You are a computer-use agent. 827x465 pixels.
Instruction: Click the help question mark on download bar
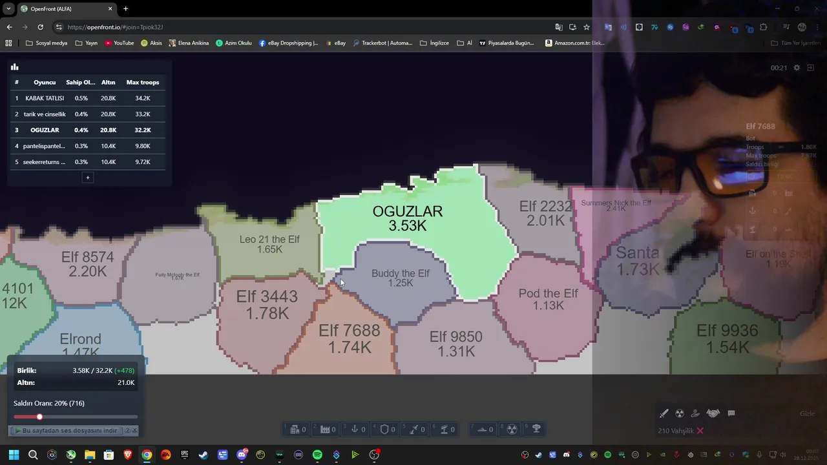[127, 431]
